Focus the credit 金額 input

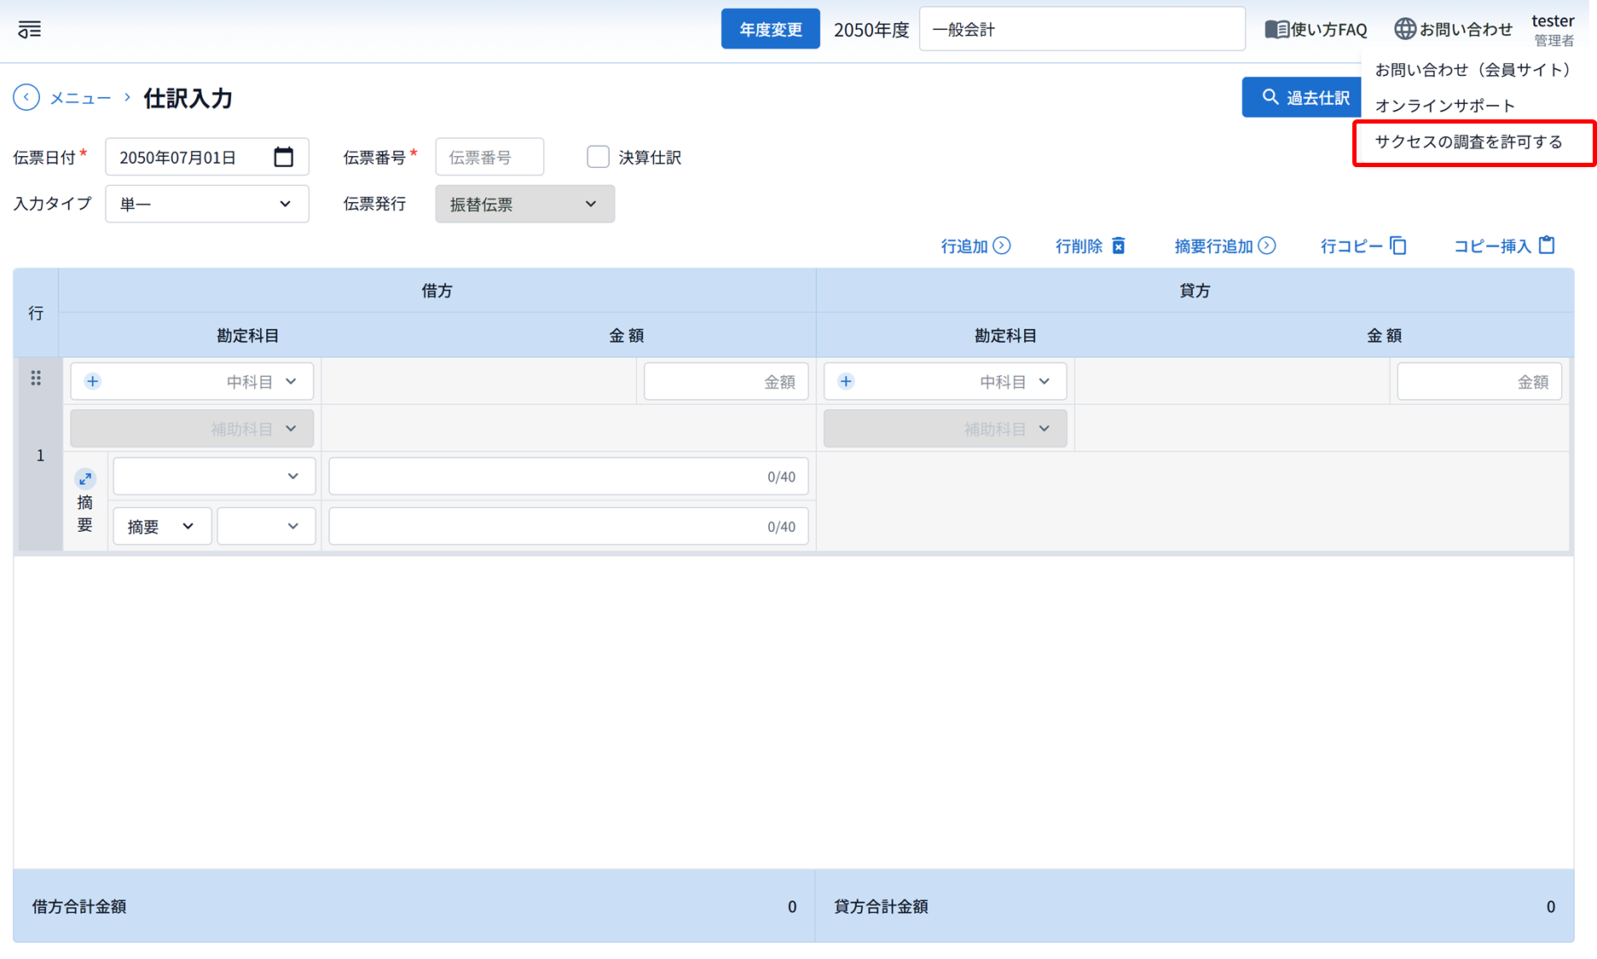pyautogui.click(x=1479, y=381)
